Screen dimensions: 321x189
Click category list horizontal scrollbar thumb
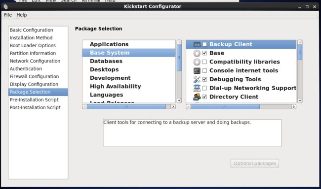(126, 106)
